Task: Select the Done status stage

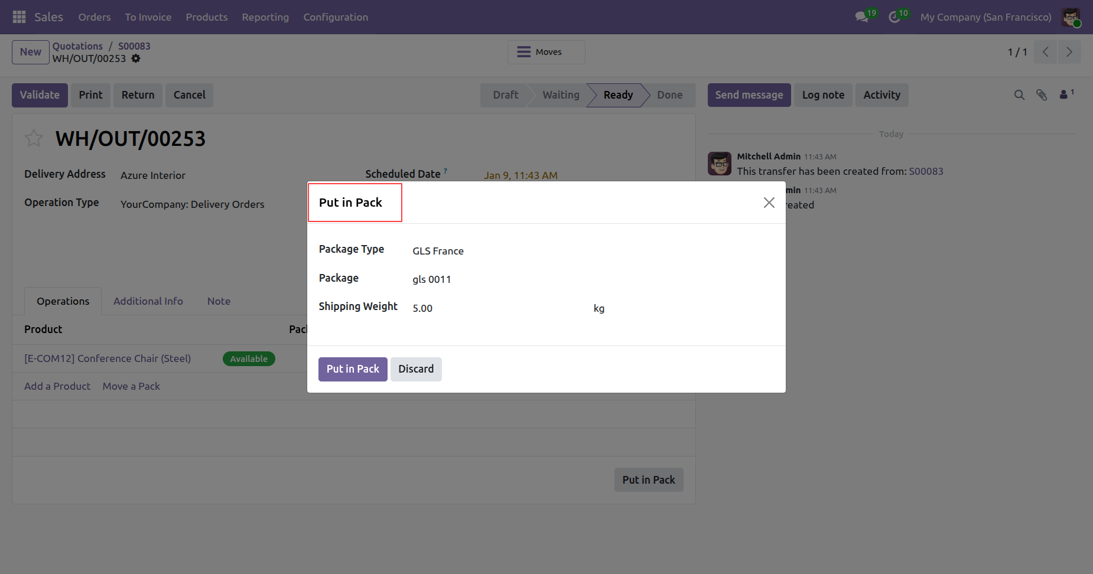Action: [669, 95]
